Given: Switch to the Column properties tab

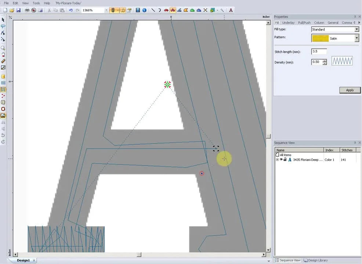Looking at the screenshot, I should (x=319, y=23).
